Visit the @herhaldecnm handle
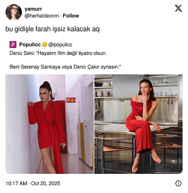The height and width of the screenshot is (193, 188). point(42,16)
